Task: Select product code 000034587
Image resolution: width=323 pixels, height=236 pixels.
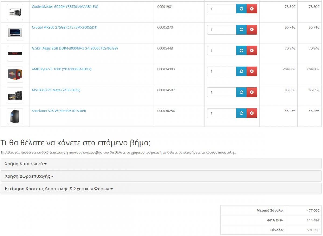Action: click(166, 90)
